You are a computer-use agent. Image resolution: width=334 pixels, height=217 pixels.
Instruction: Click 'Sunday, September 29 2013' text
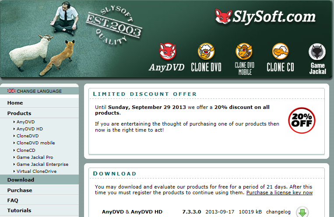pyautogui.click(x=147, y=107)
